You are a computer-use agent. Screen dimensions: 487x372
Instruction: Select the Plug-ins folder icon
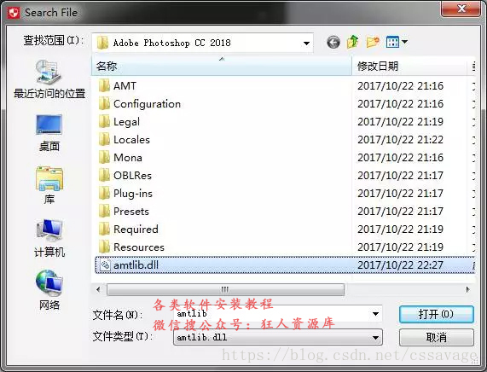click(104, 194)
